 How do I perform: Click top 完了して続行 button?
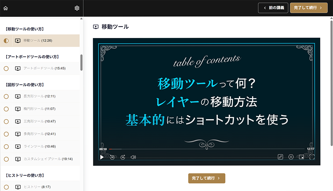point(309,8)
